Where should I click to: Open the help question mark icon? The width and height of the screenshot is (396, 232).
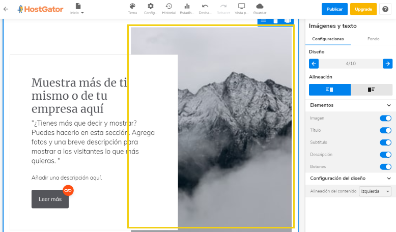tap(385, 9)
